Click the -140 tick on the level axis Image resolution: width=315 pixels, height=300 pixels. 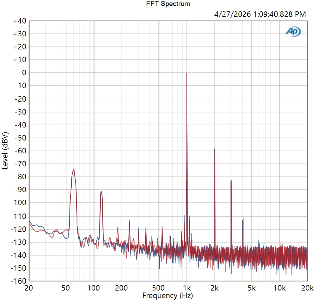click(x=19, y=255)
